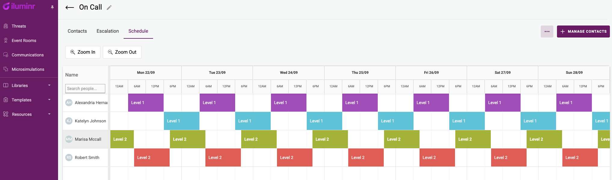Click the iluminr logo

(19, 6)
